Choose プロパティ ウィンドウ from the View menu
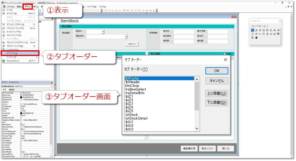Screen dimensions: 296x161 pos(20,46)
